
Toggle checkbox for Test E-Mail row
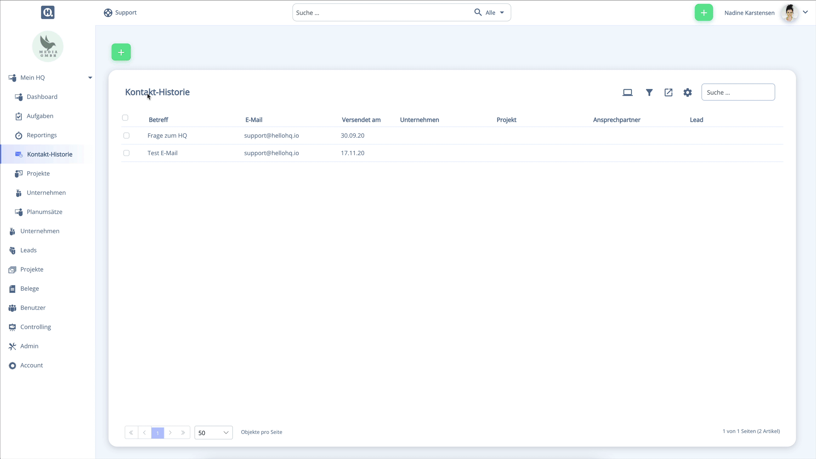[x=126, y=153]
